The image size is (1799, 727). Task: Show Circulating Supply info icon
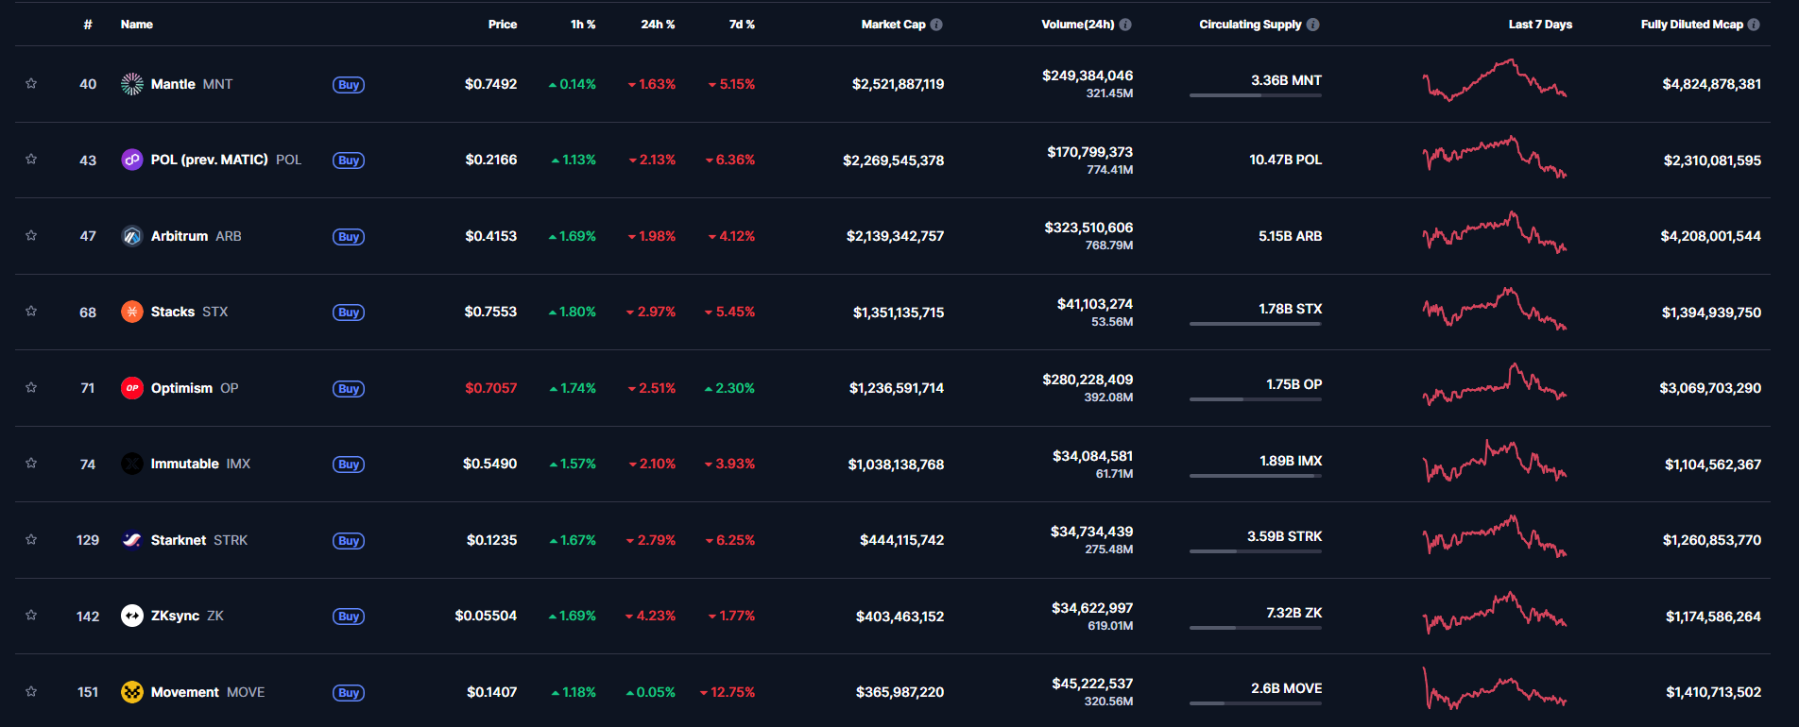click(x=1313, y=25)
